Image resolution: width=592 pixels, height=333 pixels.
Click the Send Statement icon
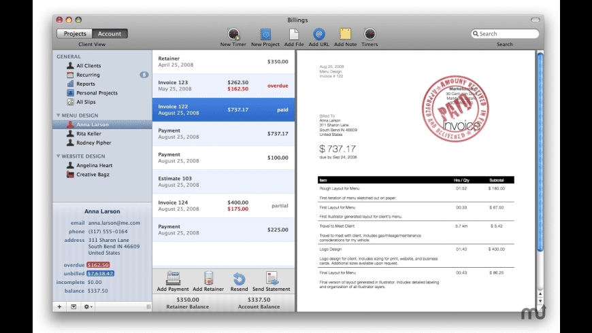point(272,278)
